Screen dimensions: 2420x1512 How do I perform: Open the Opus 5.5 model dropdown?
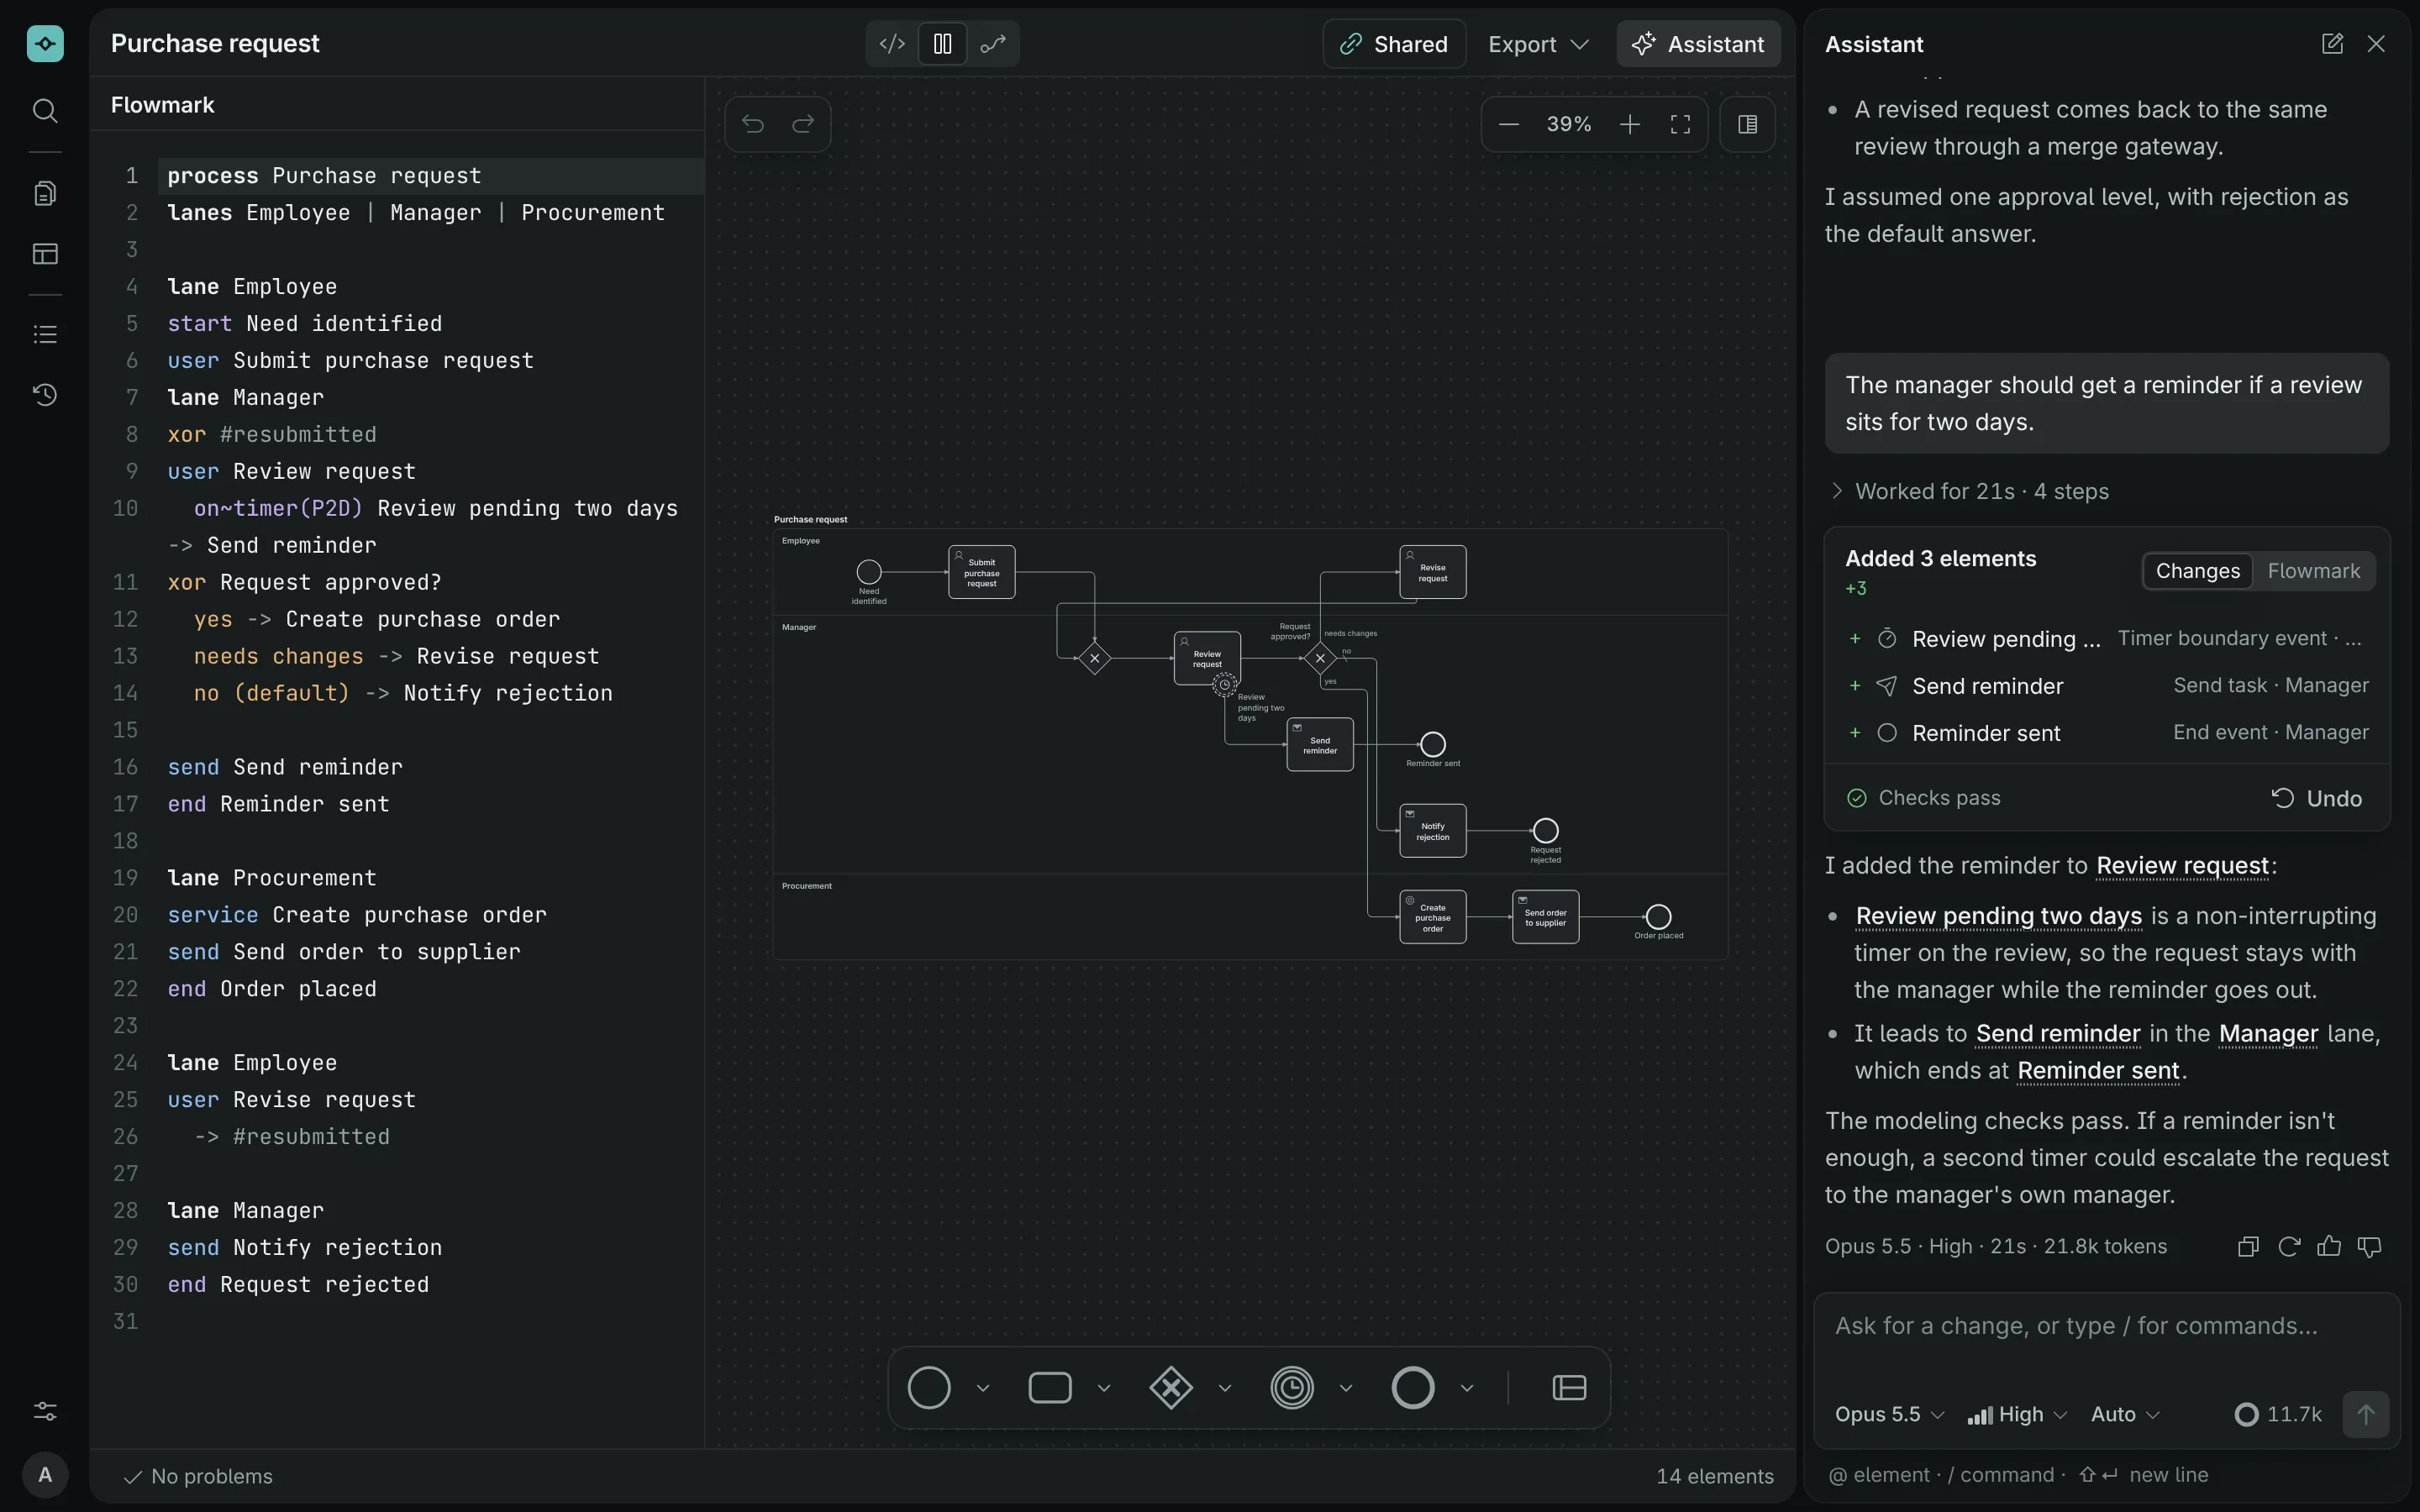(x=1889, y=1414)
